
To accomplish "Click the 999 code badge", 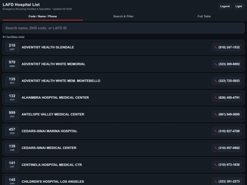I will click(x=12, y=114).
